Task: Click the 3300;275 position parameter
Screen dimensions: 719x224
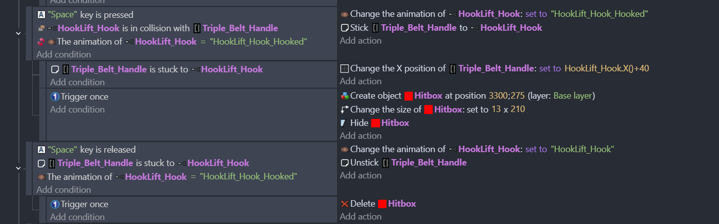Action: click(x=507, y=96)
